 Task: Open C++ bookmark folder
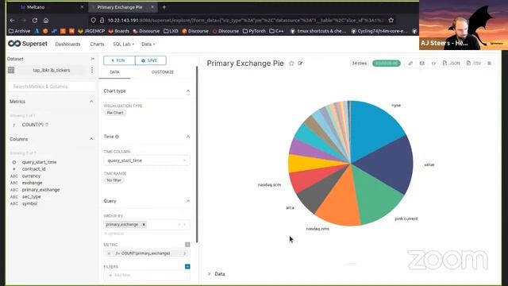pos(277,31)
